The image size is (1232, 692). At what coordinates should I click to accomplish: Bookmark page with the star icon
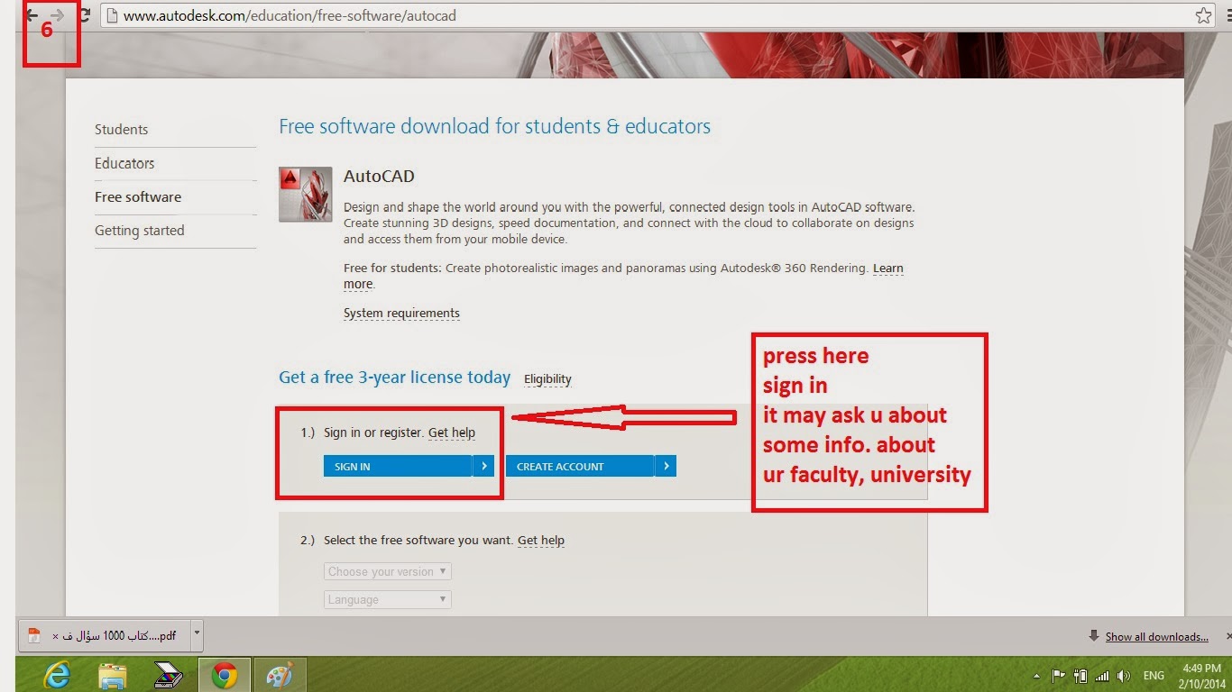pos(1203,15)
